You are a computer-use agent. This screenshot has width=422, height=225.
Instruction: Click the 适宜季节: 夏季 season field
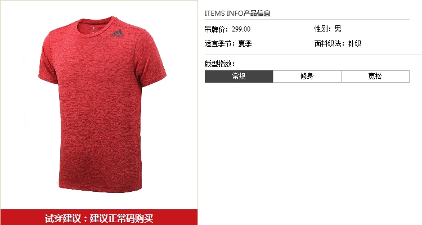[x=228, y=43]
